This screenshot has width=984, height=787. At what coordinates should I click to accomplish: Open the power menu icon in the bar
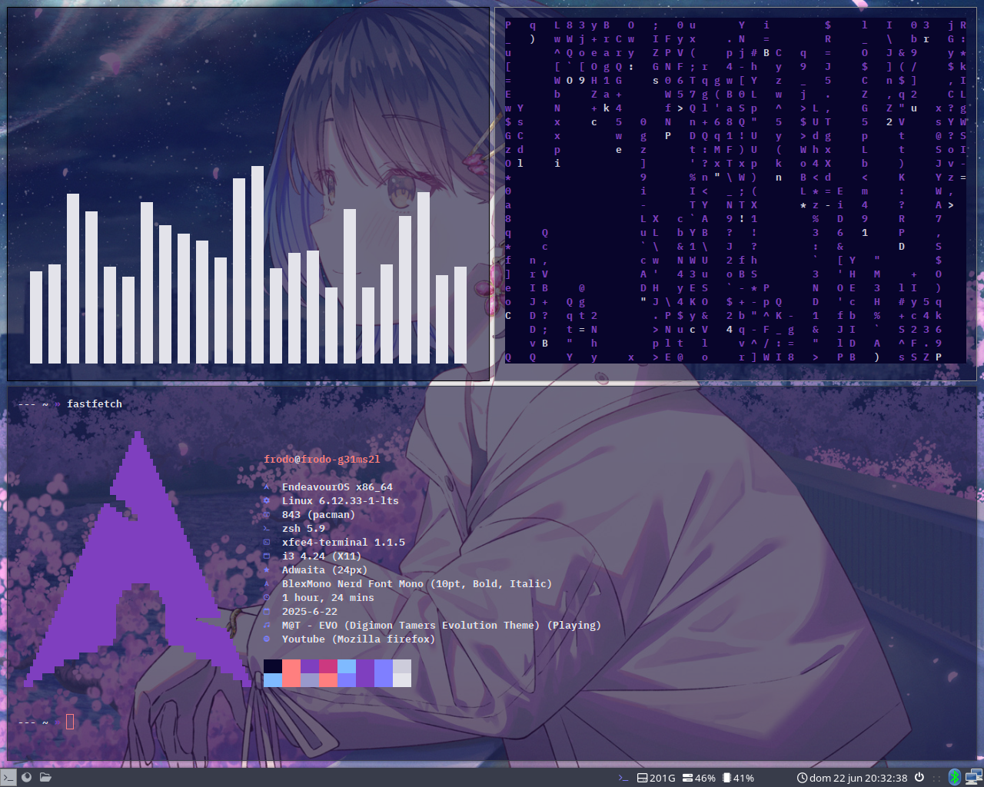919,777
